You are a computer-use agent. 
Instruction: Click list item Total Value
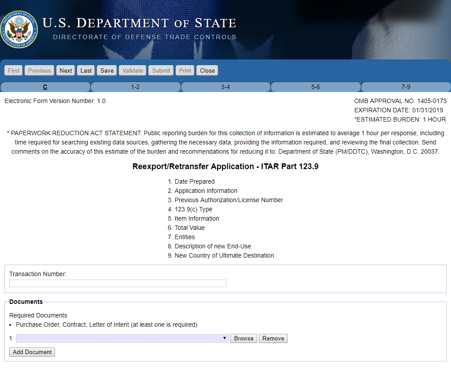click(189, 228)
